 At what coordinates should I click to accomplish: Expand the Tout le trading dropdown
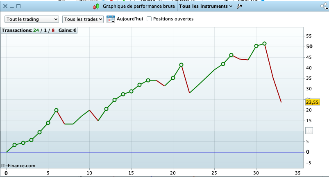tap(32, 19)
